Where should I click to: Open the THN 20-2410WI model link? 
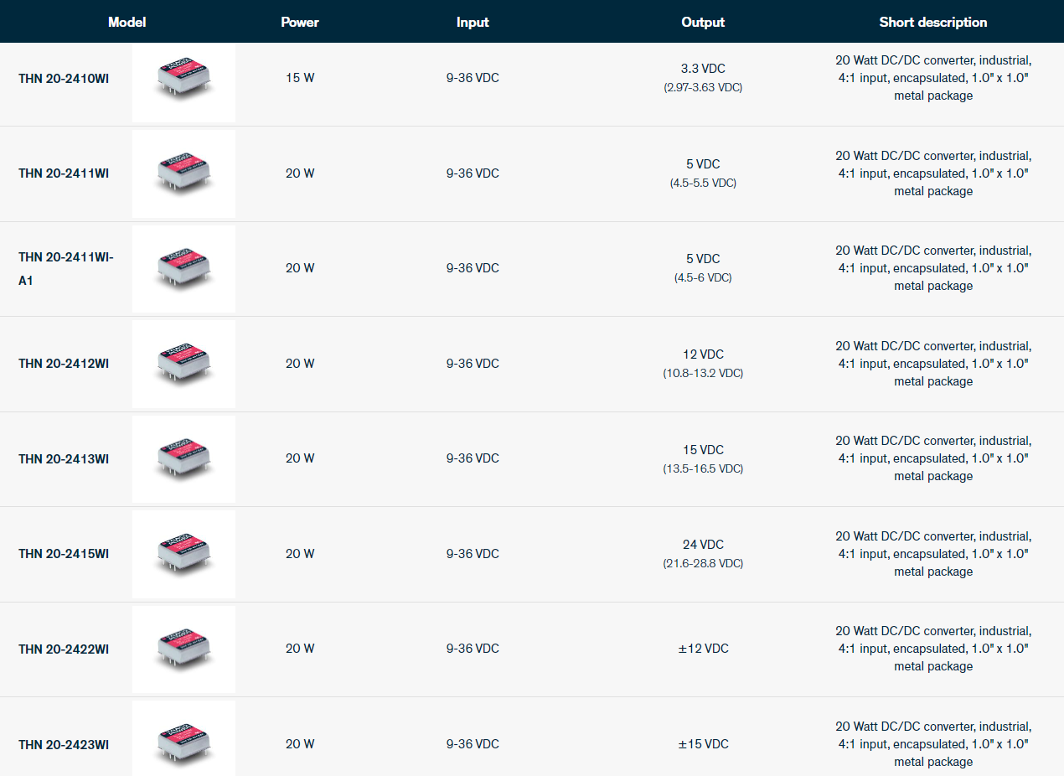click(64, 79)
